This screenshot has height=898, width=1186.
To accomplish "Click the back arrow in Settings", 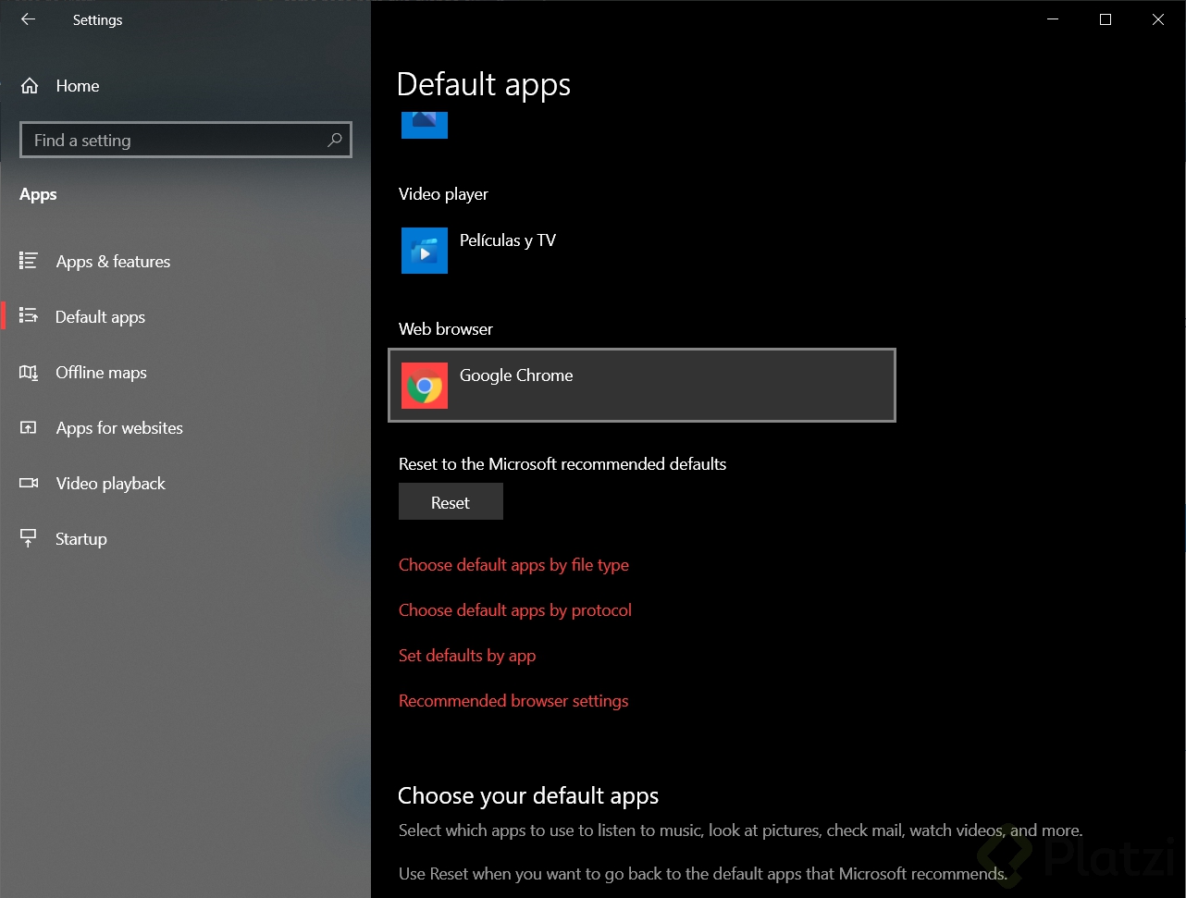I will [x=28, y=19].
